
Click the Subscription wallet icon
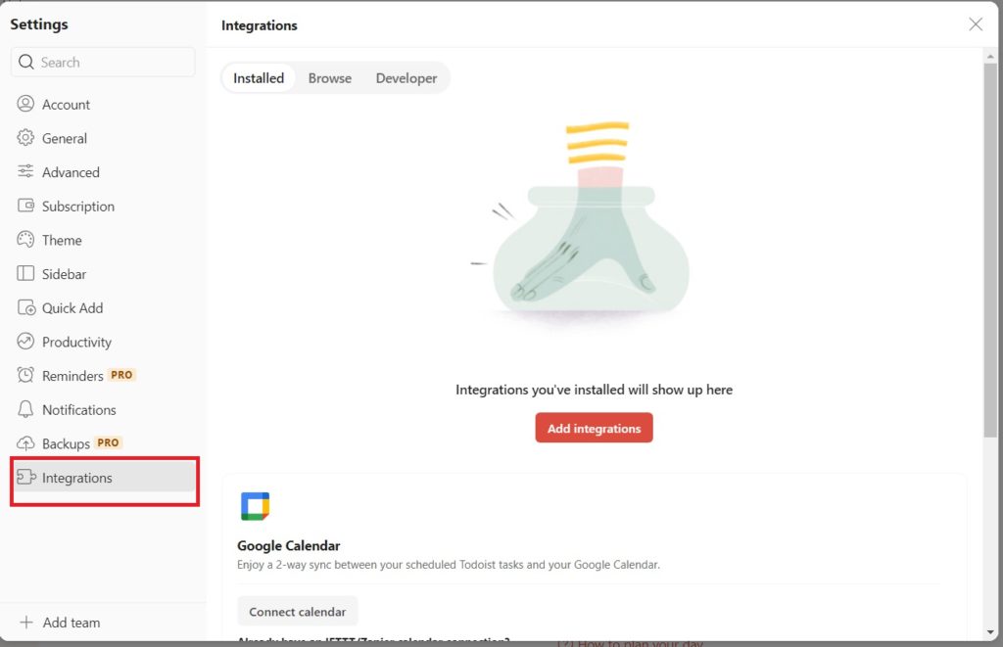point(25,206)
